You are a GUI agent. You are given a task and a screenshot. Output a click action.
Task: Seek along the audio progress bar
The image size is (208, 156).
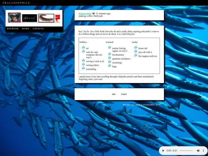tap(186, 151)
